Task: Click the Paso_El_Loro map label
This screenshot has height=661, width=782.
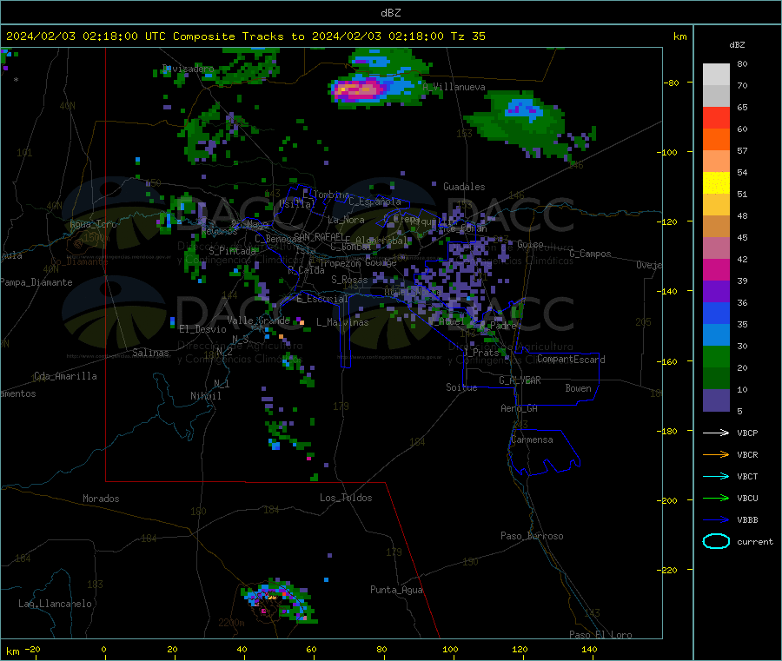Action: point(600,635)
